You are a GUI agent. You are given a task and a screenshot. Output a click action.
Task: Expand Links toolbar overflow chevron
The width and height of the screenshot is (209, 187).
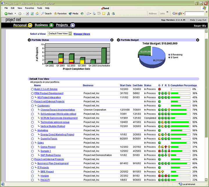167,12
